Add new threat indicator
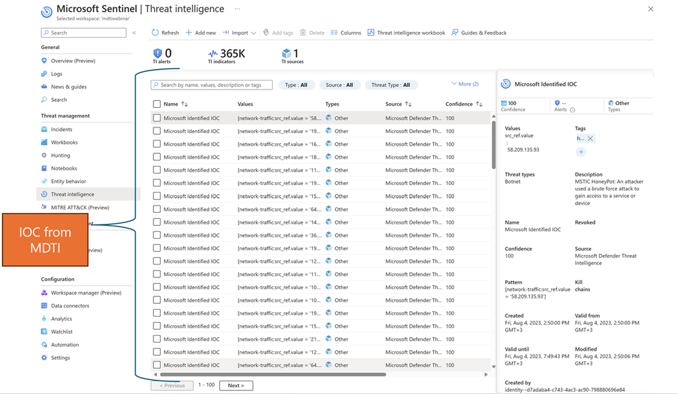678x394 pixels. 201,33
